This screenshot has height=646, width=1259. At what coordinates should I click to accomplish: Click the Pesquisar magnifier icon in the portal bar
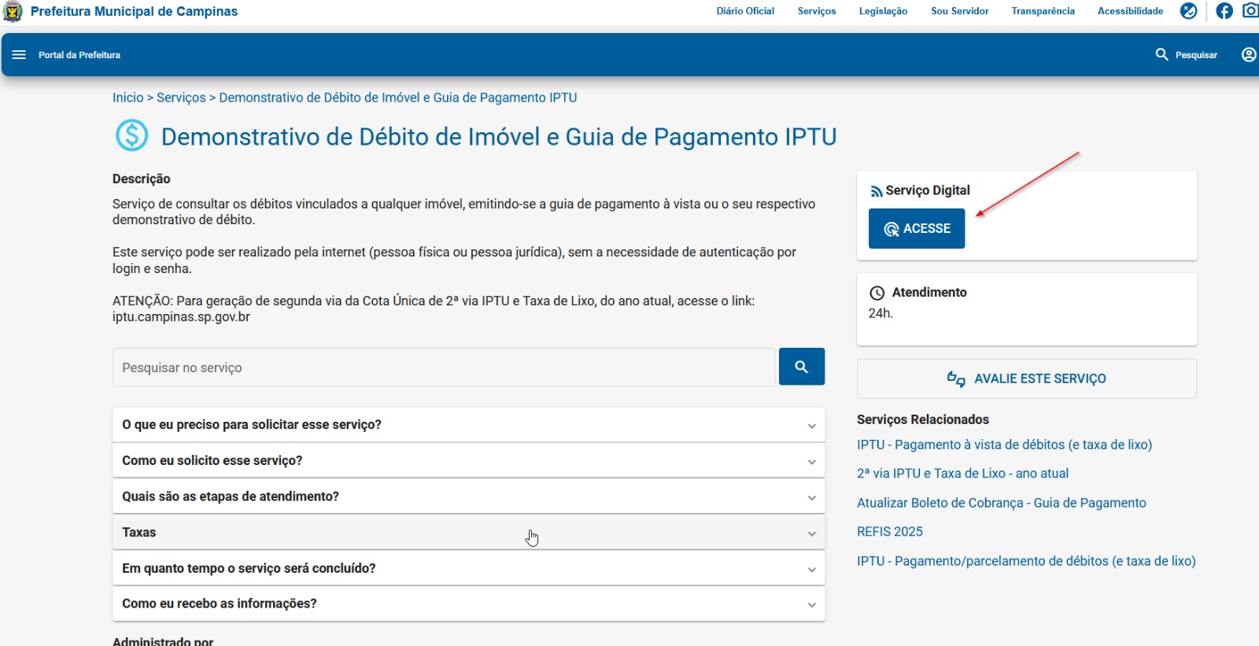pos(1161,55)
